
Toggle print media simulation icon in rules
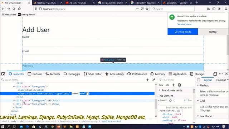(x=180, y=85)
